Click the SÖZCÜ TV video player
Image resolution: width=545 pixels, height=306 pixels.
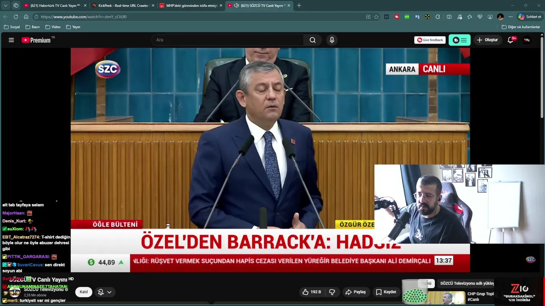270,160
